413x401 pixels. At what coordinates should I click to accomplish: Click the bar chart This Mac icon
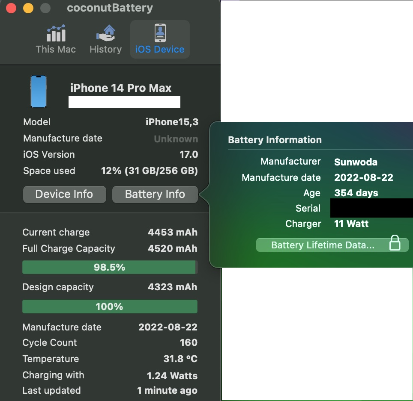[56, 33]
